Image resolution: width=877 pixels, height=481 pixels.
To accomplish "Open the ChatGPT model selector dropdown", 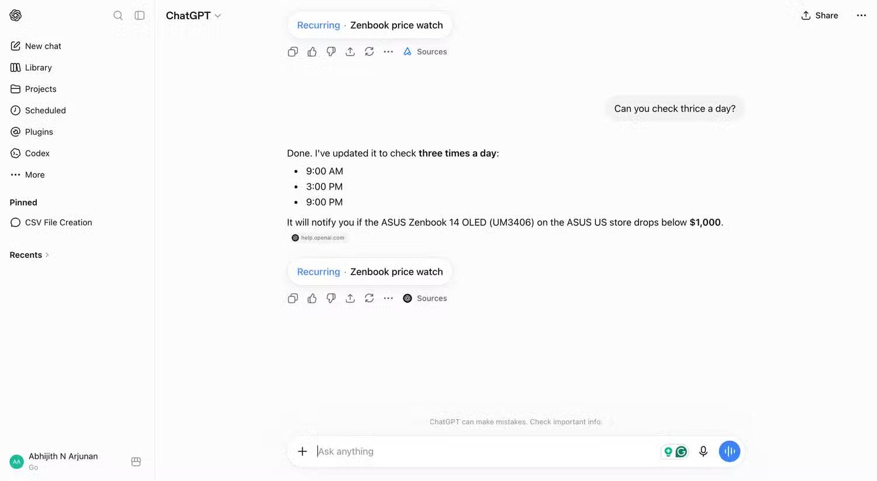I will 194,16.
